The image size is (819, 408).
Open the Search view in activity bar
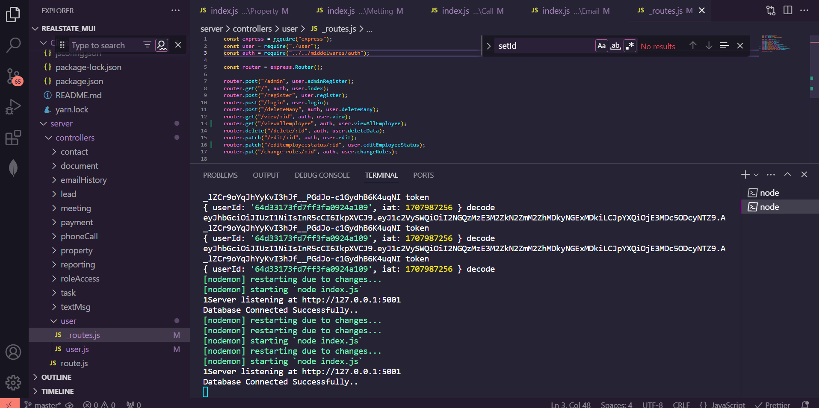click(x=13, y=45)
